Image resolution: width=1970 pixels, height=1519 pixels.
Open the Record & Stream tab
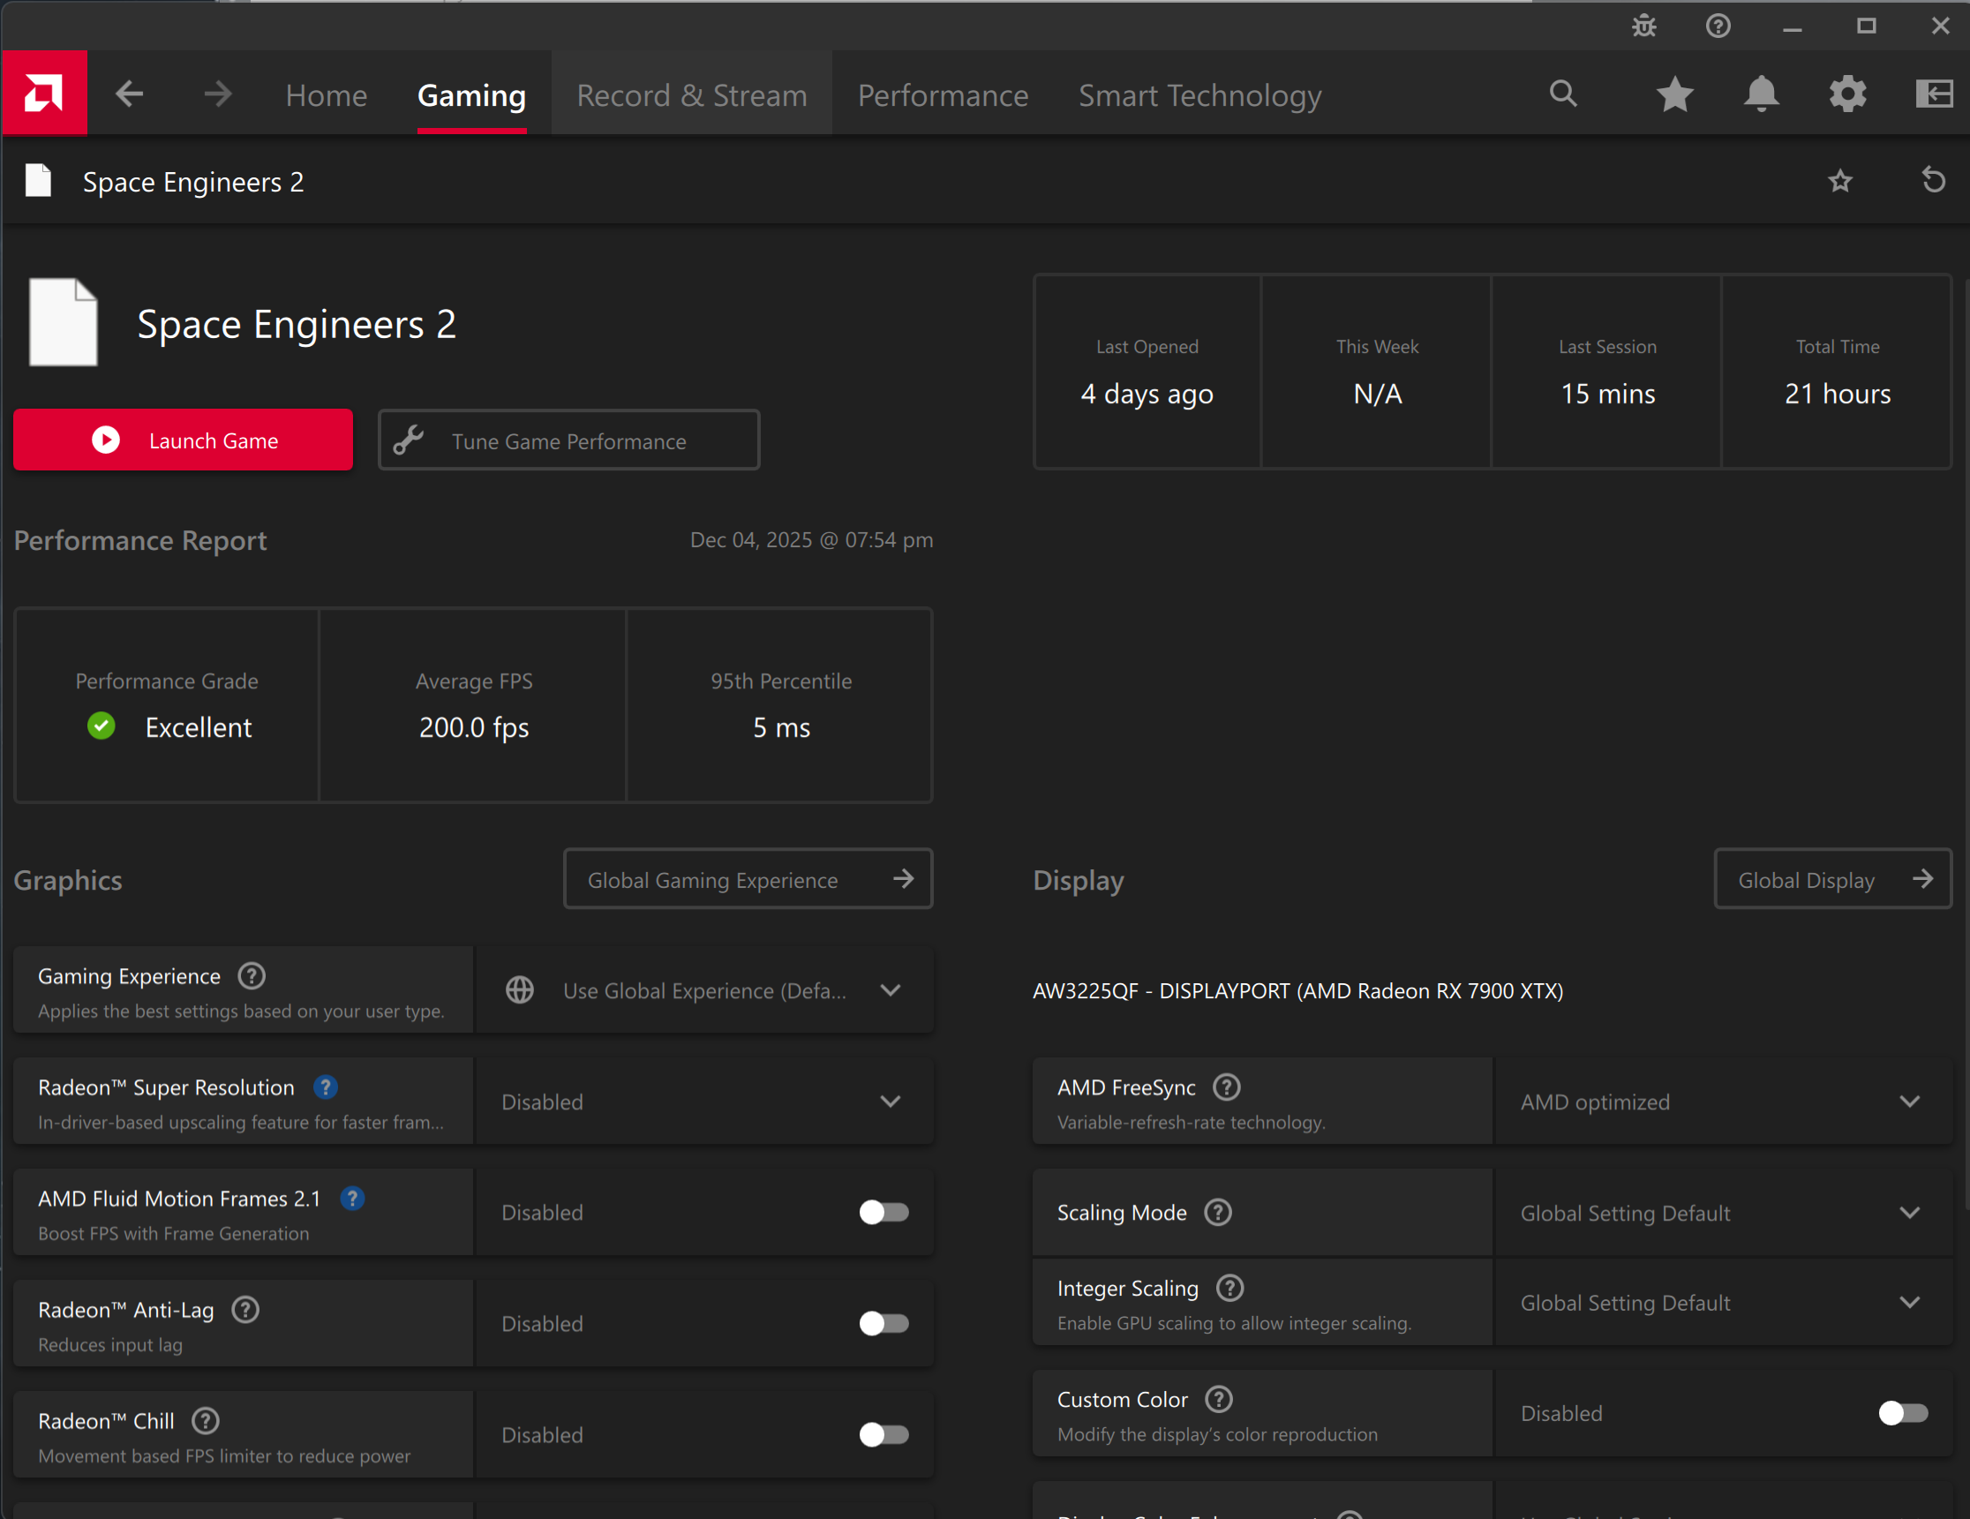coord(692,95)
